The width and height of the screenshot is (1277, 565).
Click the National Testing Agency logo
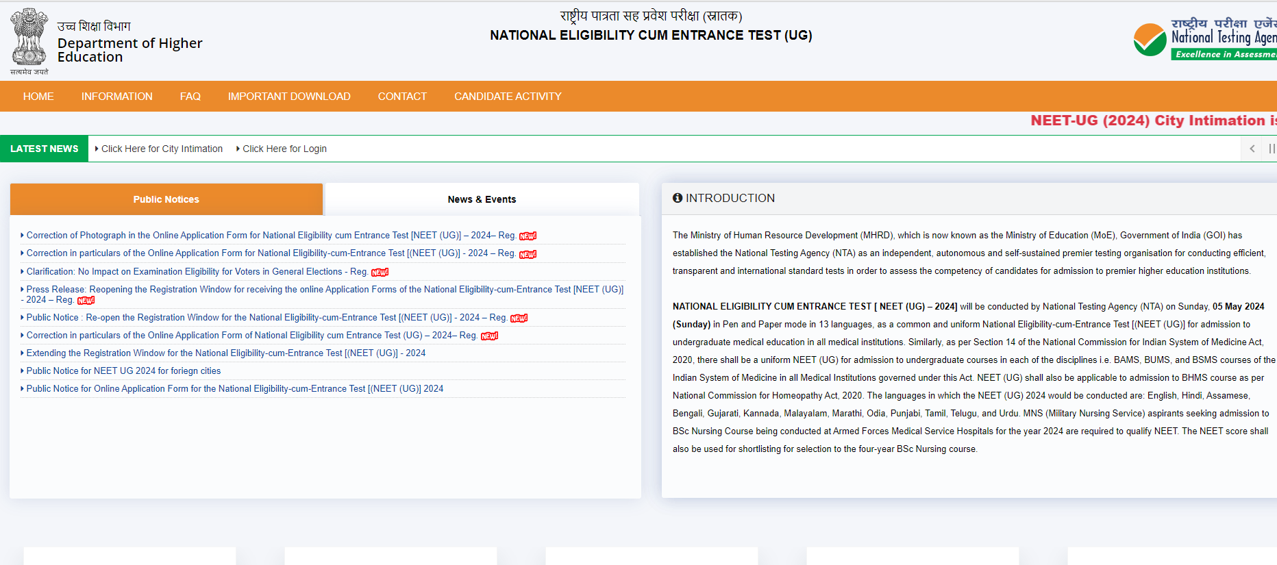pyautogui.click(x=1205, y=40)
